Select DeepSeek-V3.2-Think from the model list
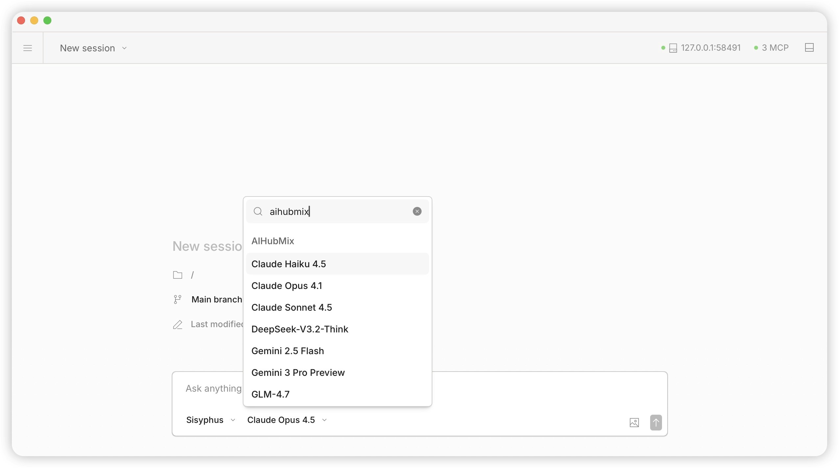The image size is (839, 468). [300, 329]
